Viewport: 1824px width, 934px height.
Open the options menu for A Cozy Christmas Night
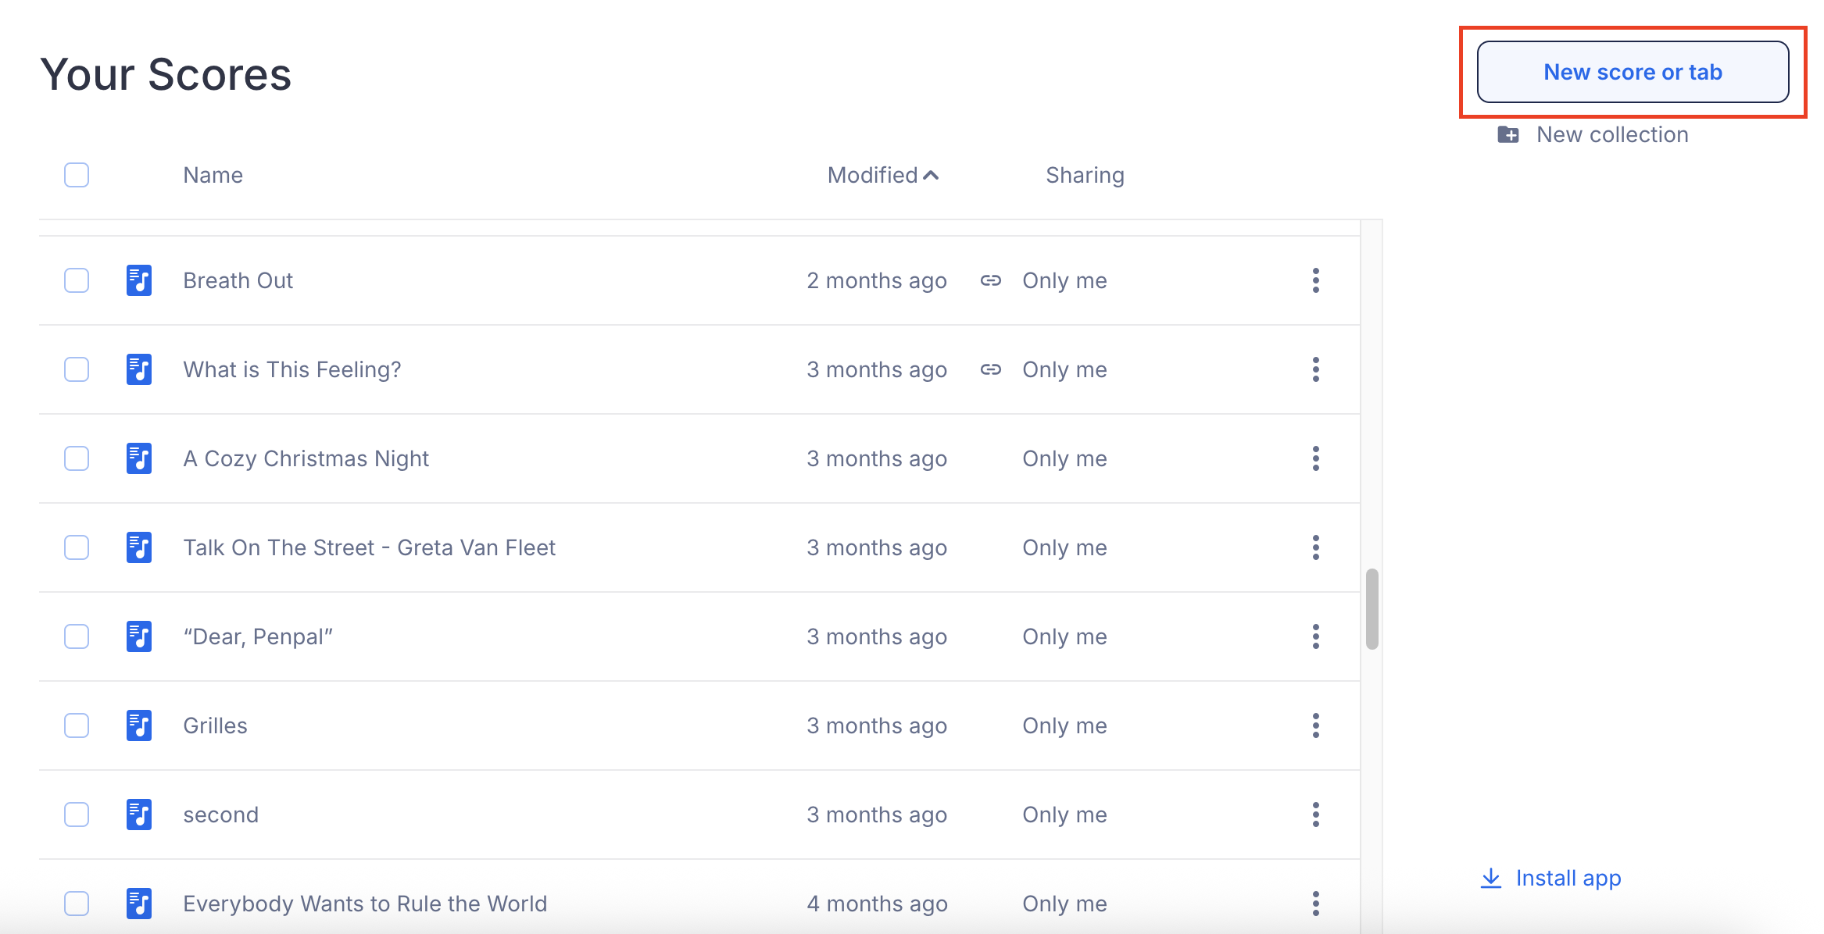click(1316, 458)
